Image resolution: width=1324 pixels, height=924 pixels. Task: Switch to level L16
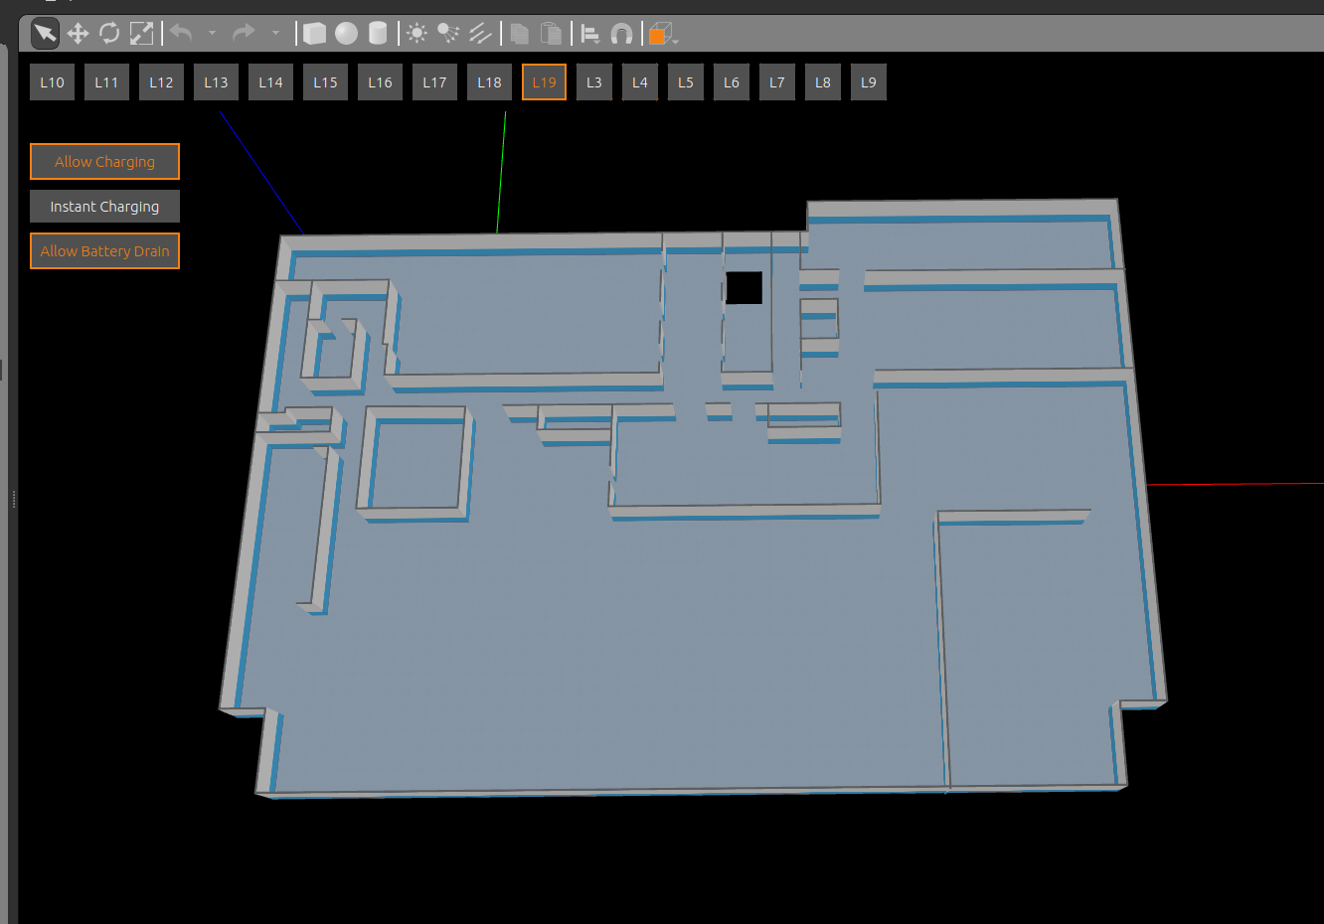[x=380, y=82]
